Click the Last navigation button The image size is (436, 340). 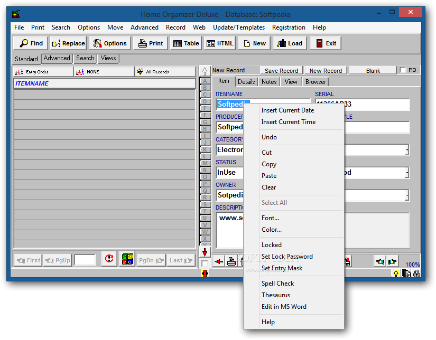tap(181, 261)
